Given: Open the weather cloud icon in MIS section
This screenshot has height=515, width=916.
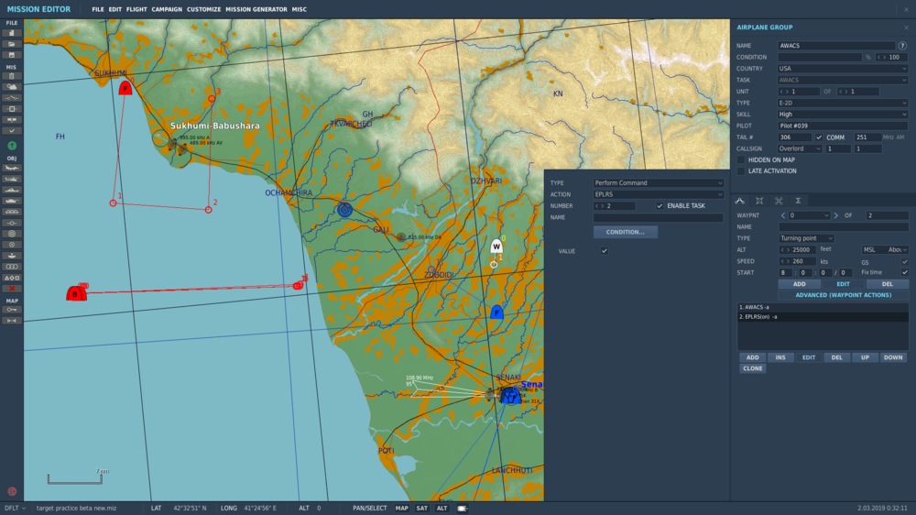Looking at the screenshot, I should [x=12, y=86].
